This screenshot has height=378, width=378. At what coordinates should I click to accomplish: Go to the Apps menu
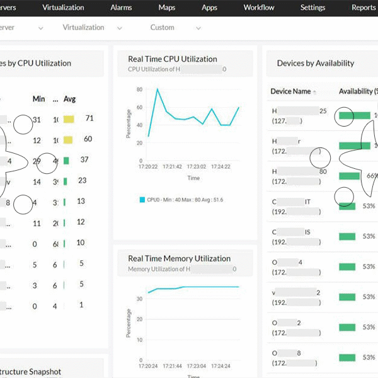coord(209,8)
